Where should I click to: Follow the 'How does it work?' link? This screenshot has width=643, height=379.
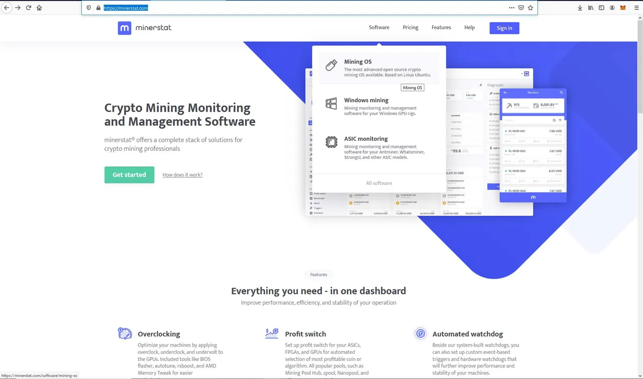pyautogui.click(x=182, y=175)
